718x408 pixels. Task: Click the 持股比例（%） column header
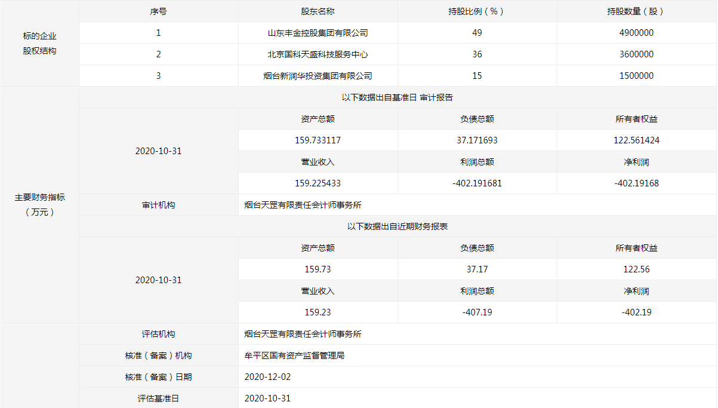tap(477, 11)
